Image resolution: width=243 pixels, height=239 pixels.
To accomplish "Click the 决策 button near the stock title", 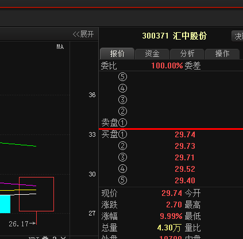I will coord(237,36).
